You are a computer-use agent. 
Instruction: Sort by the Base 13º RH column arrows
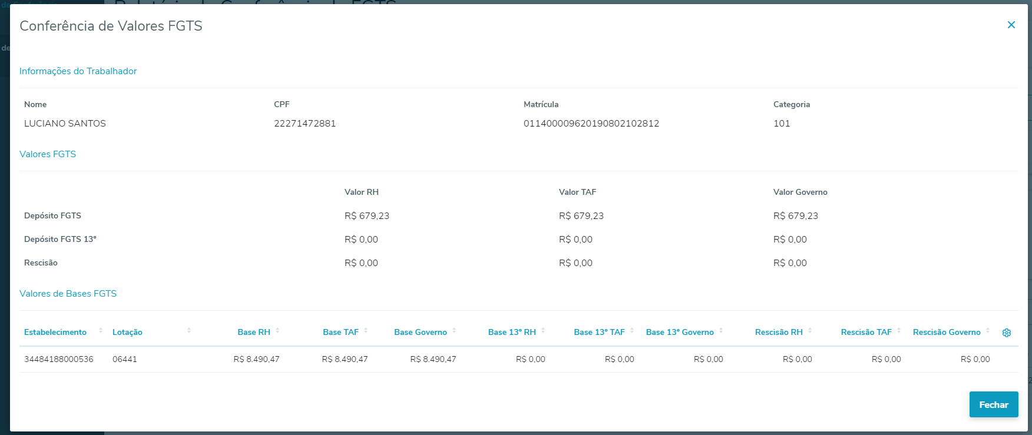[x=543, y=331]
